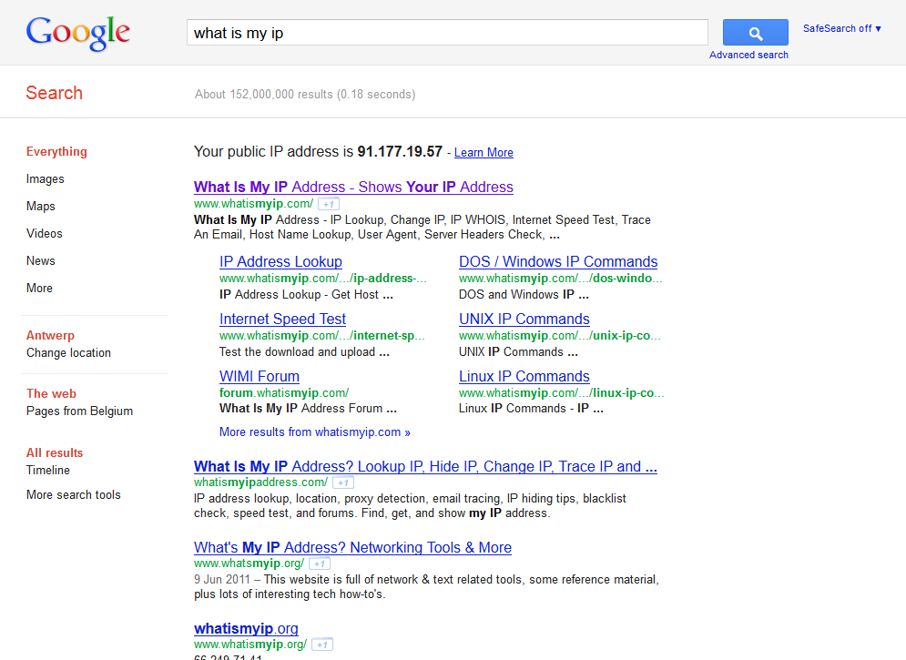Screen dimensions: 906x660
Task: Select The web filter
Action: point(51,394)
